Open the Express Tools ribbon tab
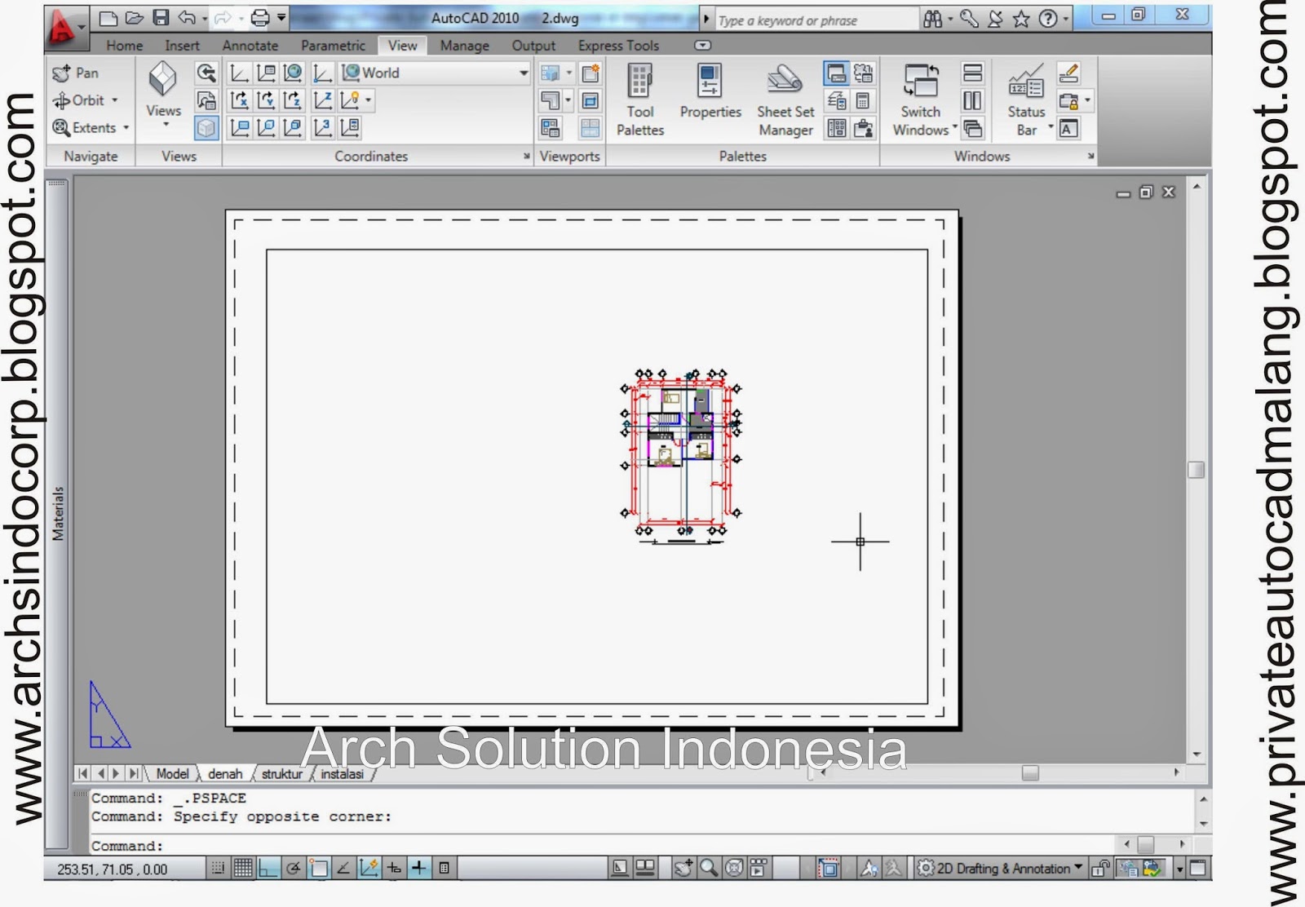This screenshot has height=907, width=1305. 618,46
